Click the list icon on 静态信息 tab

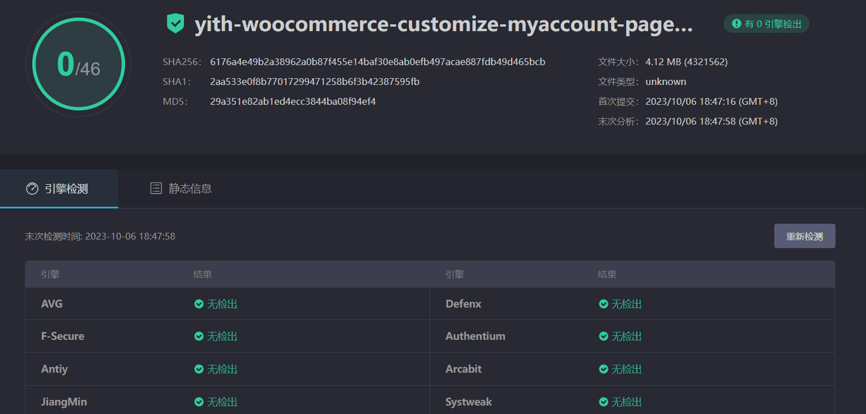[x=156, y=189]
